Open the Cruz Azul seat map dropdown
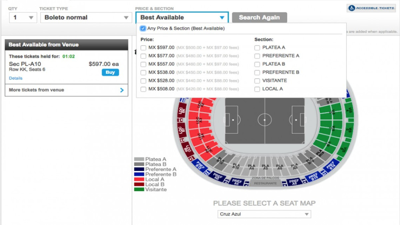The width and height of the screenshot is (400, 225). [x=264, y=214]
